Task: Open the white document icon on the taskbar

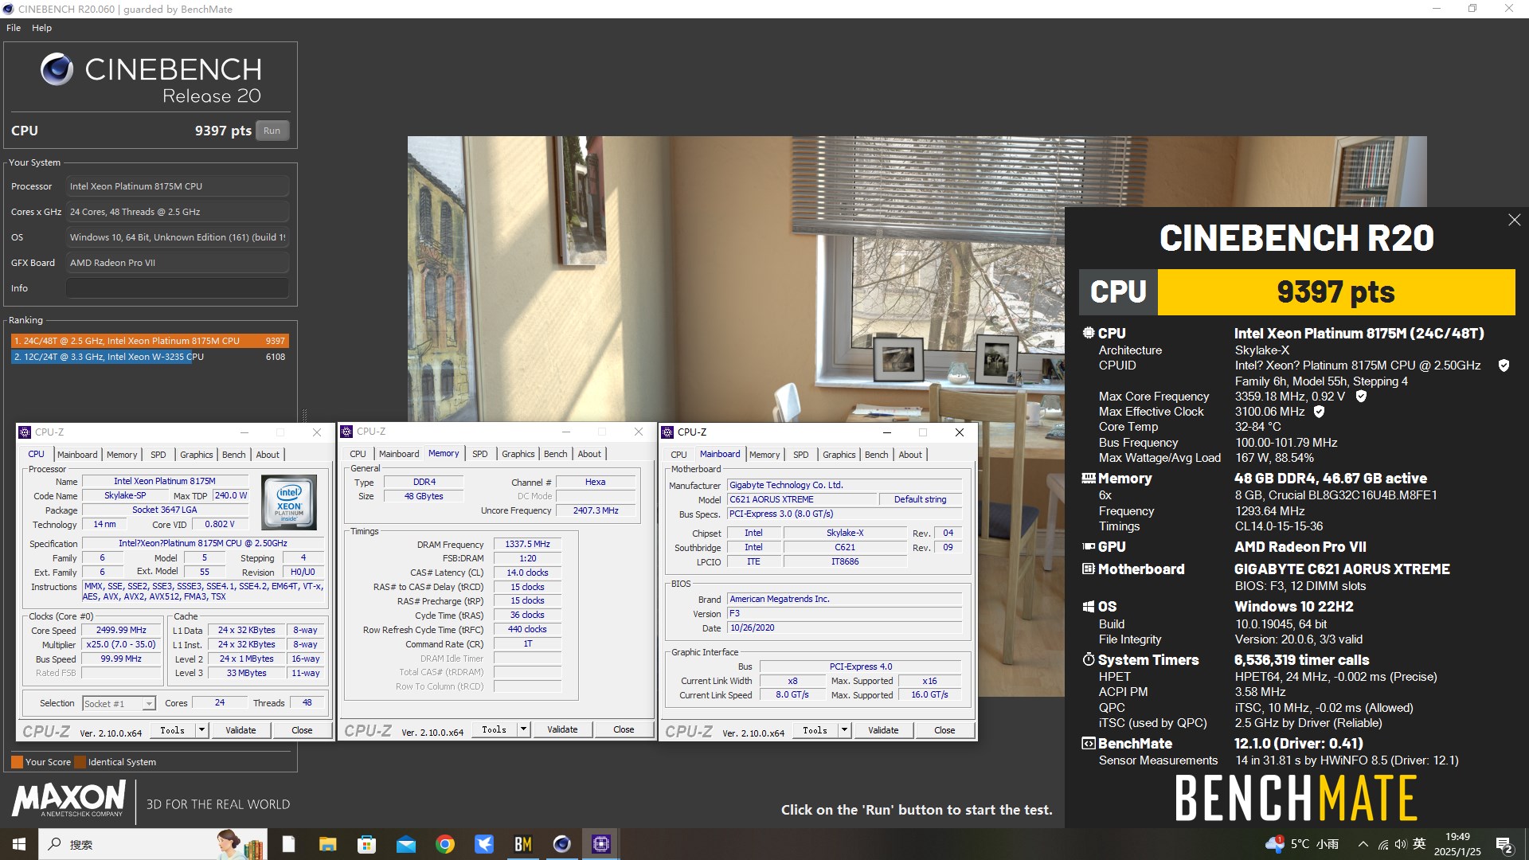Action: click(x=288, y=844)
